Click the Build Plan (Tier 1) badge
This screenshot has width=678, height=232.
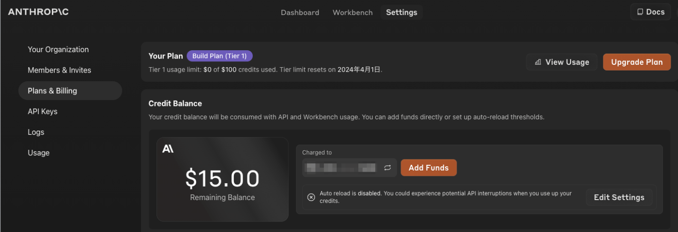point(219,56)
